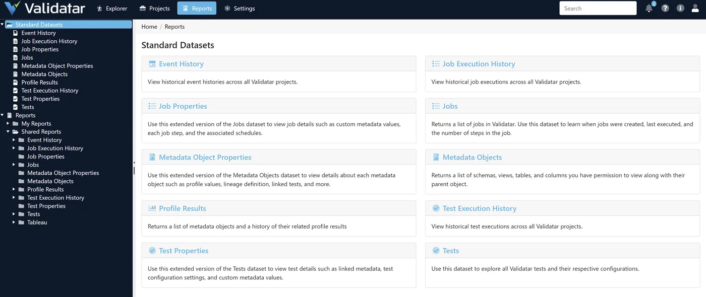The height and width of the screenshot is (297, 706).
Task: Click the Metadata Object Properties card icon
Action: [152, 157]
